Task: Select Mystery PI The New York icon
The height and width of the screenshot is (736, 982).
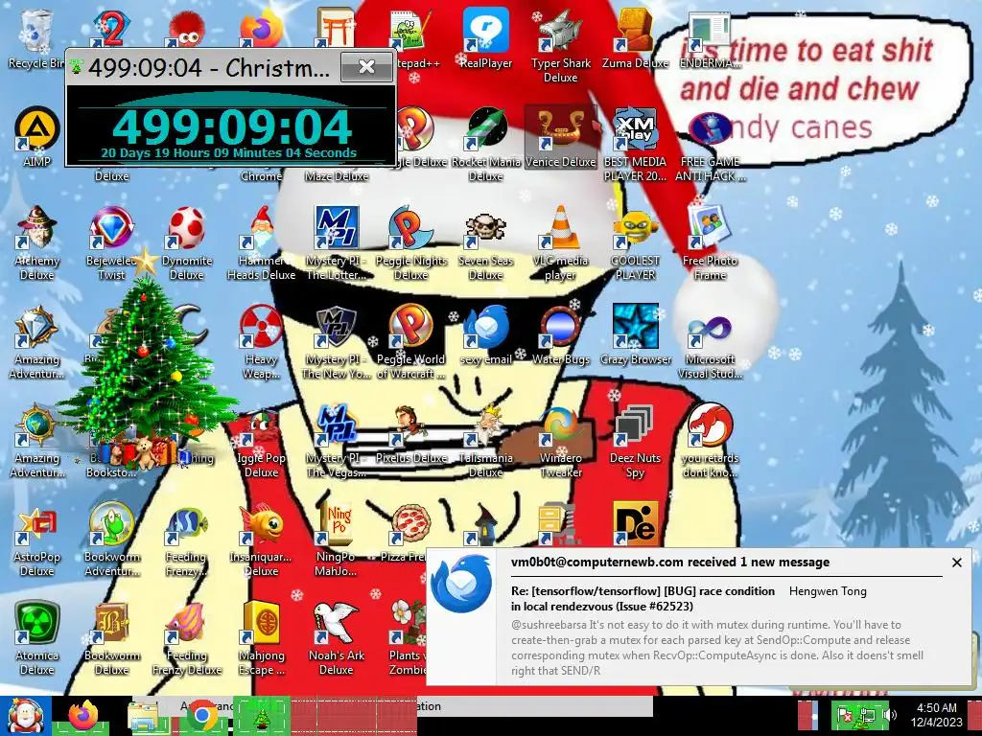Action: tap(337, 342)
